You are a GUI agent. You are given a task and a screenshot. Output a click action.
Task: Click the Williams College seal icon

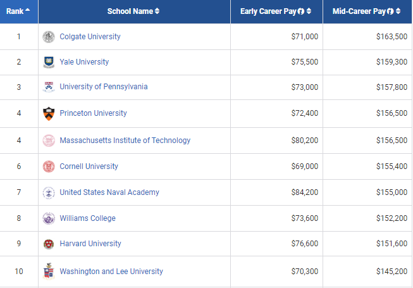49,218
